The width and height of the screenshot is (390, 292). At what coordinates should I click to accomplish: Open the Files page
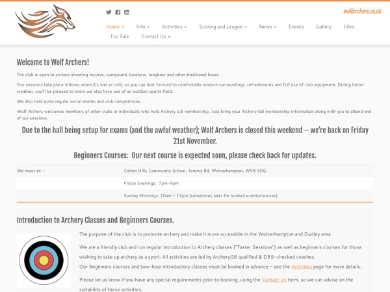[349, 27]
